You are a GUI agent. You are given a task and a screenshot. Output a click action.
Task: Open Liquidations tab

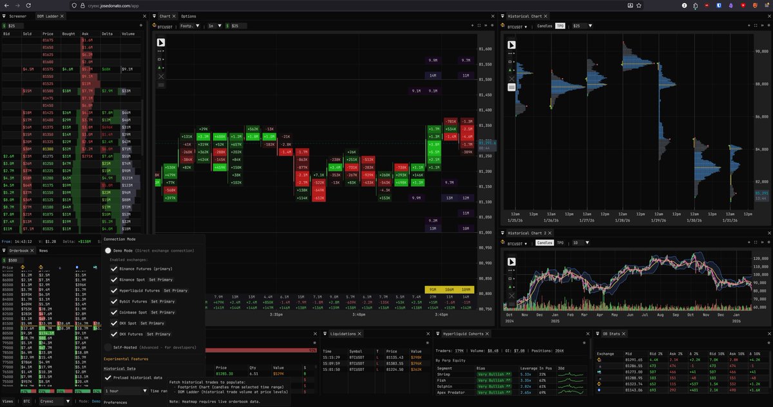(x=345, y=334)
